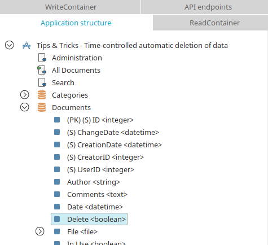
Task: Click the Documents data group database icon
Action: pos(42,107)
